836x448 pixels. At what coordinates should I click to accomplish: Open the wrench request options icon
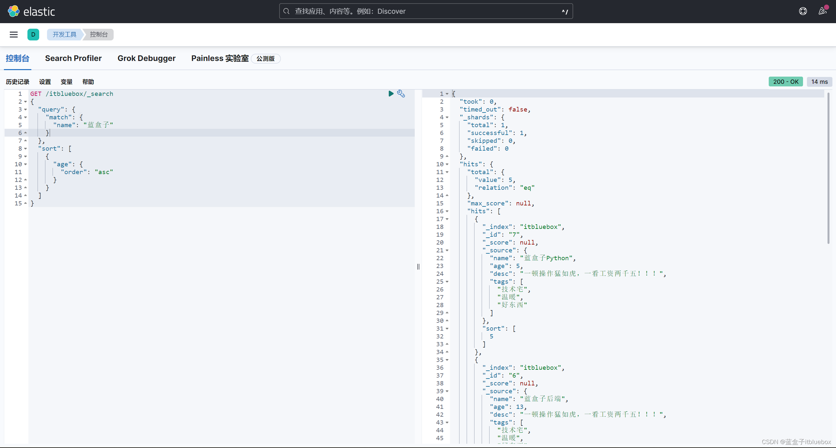(401, 94)
